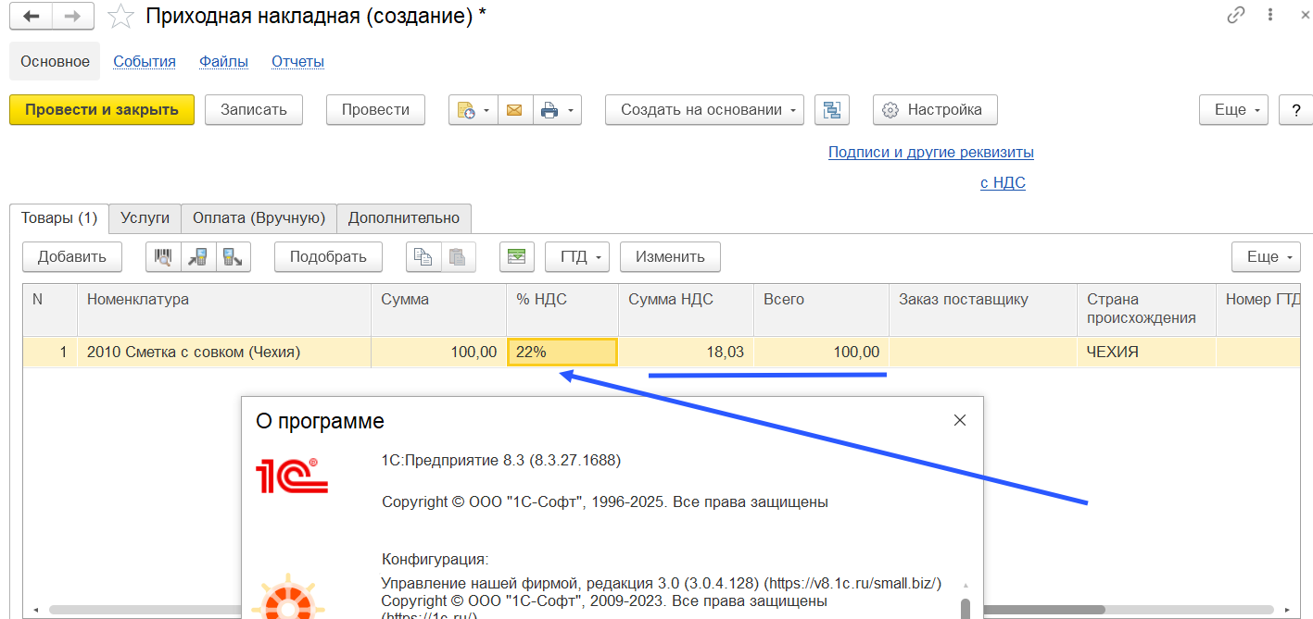Copy rows with the copy icon
1313x619 pixels.
[423, 257]
